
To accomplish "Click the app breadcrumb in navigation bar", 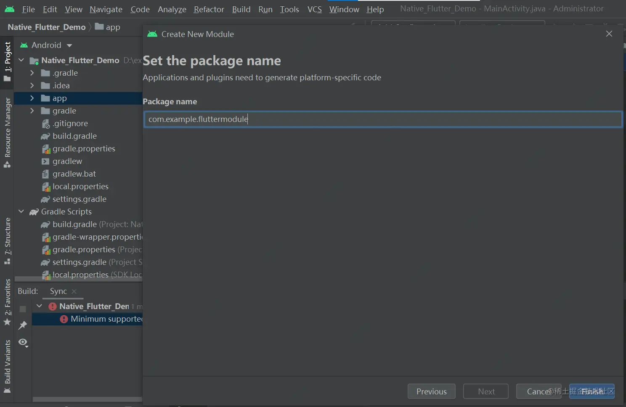I will [x=108, y=27].
